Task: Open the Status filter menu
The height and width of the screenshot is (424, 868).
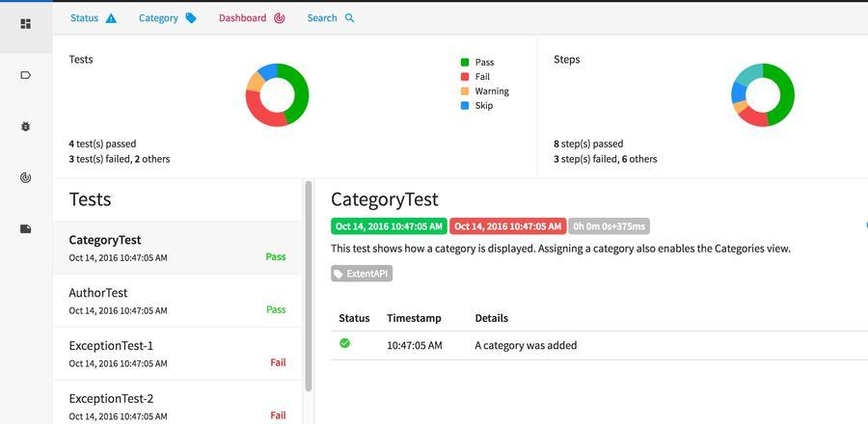Action: [x=94, y=18]
